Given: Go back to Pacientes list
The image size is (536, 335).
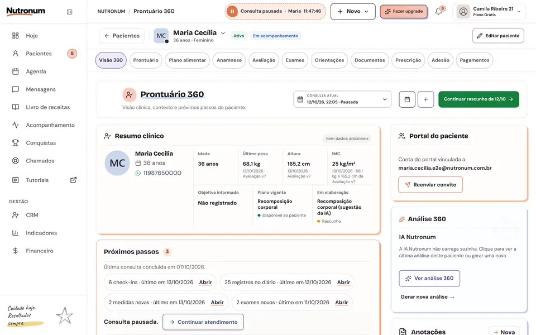Looking at the screenshot, I should click(x=122, y=36).
